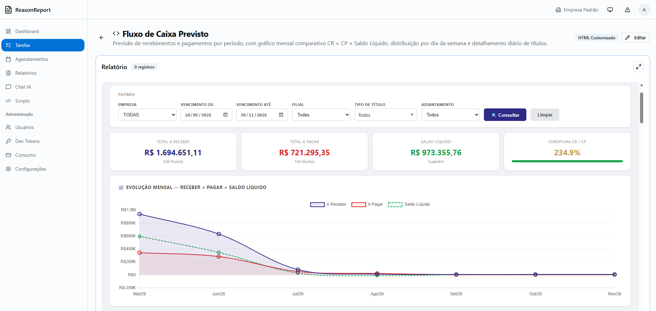Go to Agendamentos menu item
Screen dimensions: 656x311
43,59
